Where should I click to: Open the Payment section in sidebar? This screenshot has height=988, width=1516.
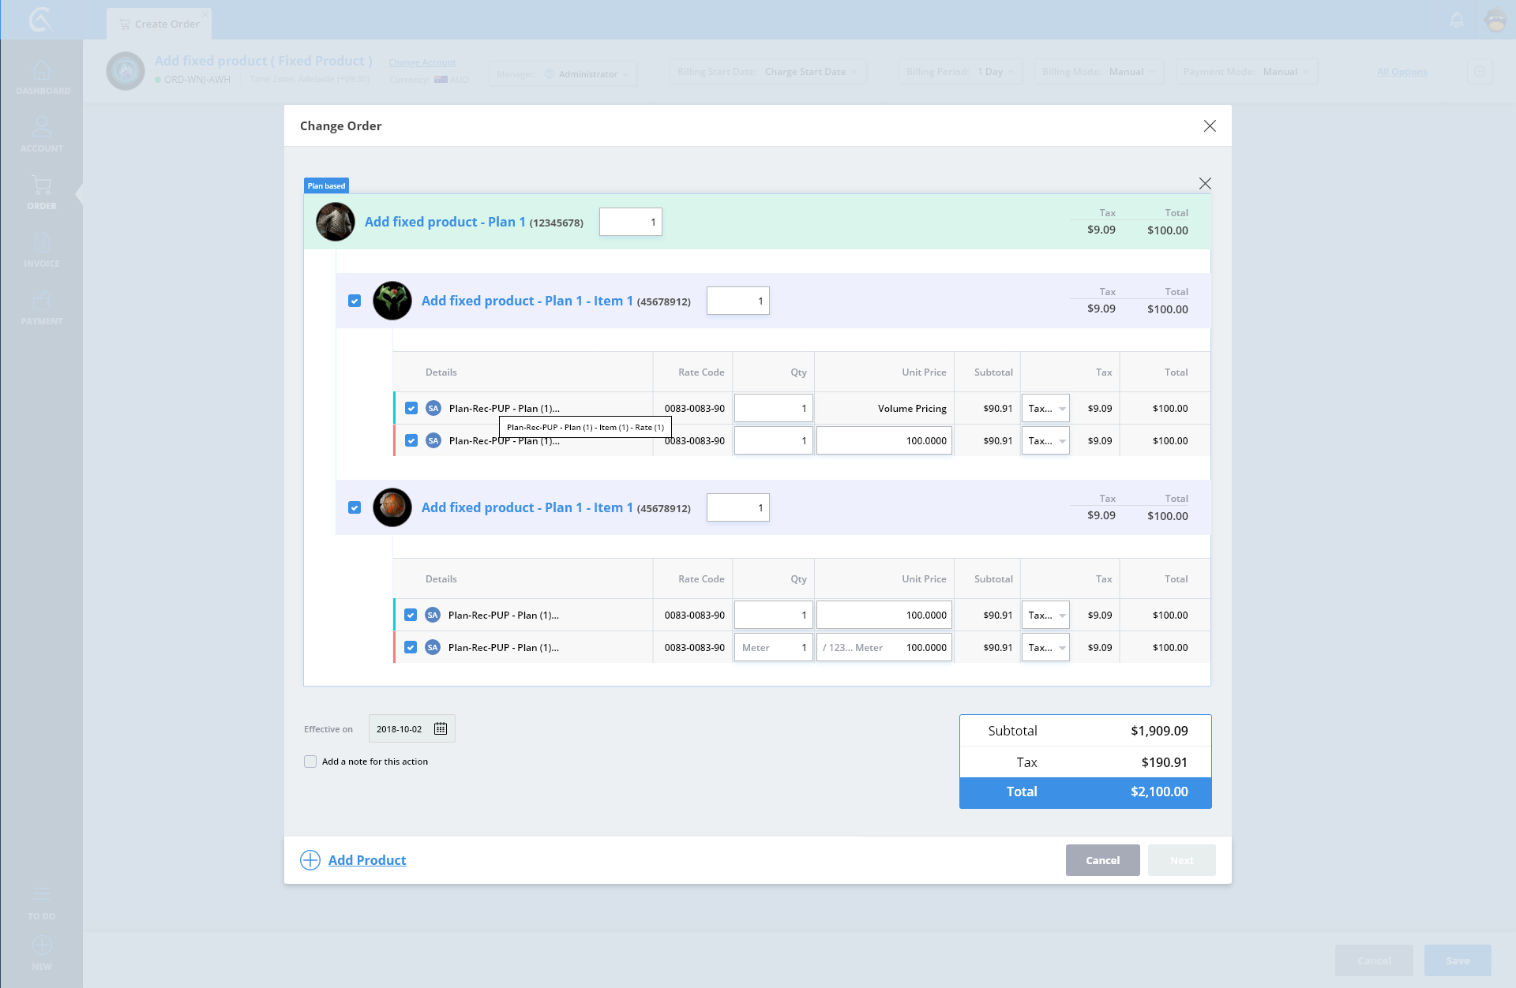(42, 308)
